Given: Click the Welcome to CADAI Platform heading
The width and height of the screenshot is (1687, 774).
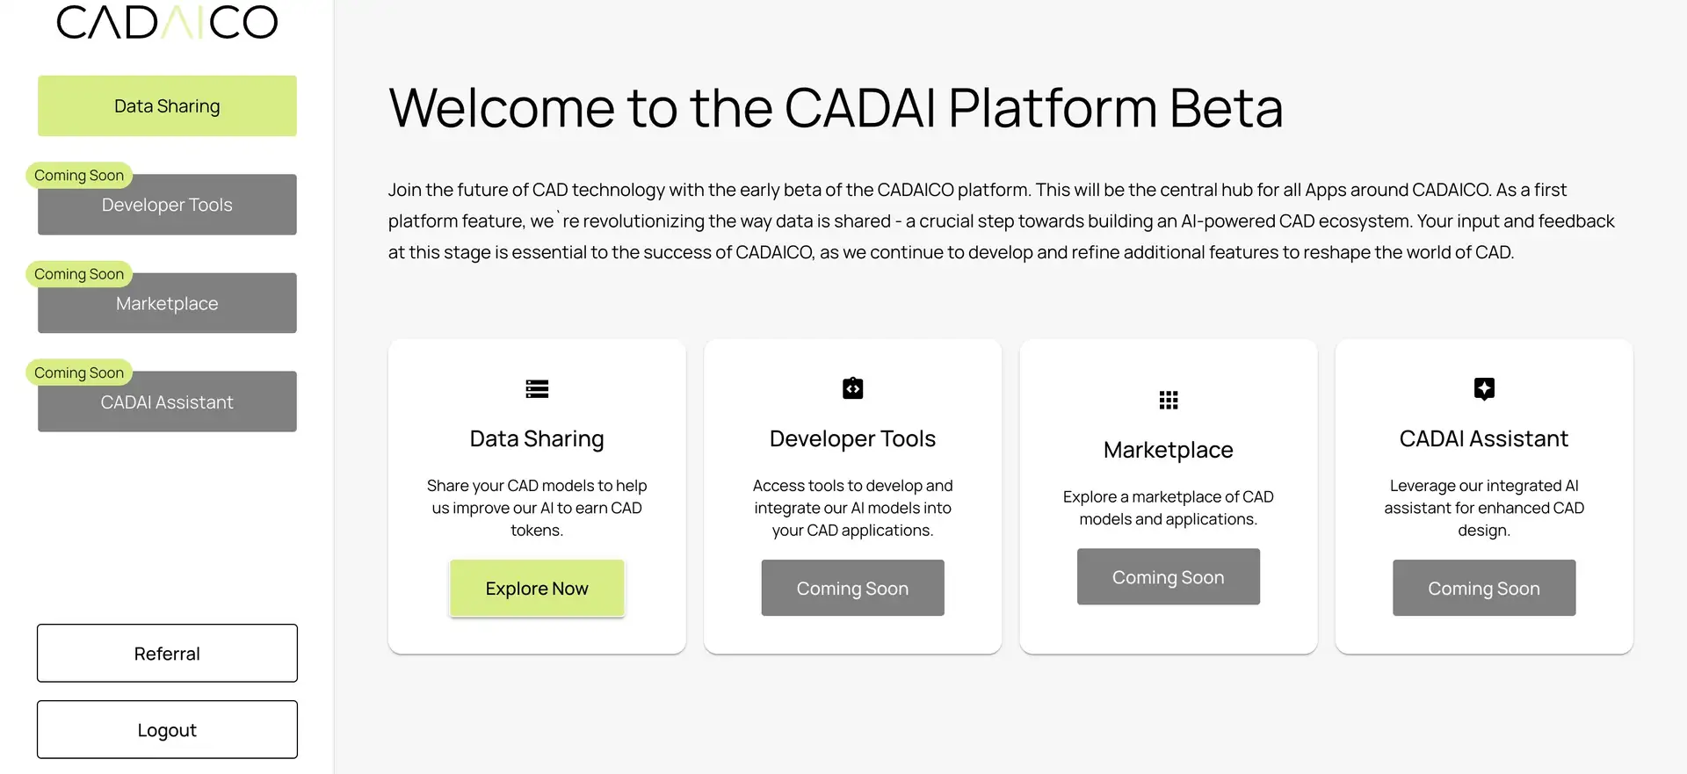Looking at the screenshot, I should (x=836, y=107).
